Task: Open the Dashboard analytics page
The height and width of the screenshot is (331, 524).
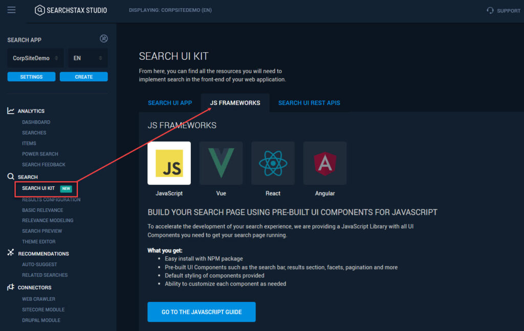Action: 36,122
